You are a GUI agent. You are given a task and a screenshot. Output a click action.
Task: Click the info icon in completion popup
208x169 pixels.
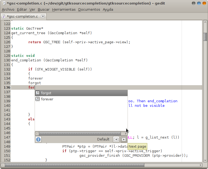pyautogui.click(x=38, y=139)
